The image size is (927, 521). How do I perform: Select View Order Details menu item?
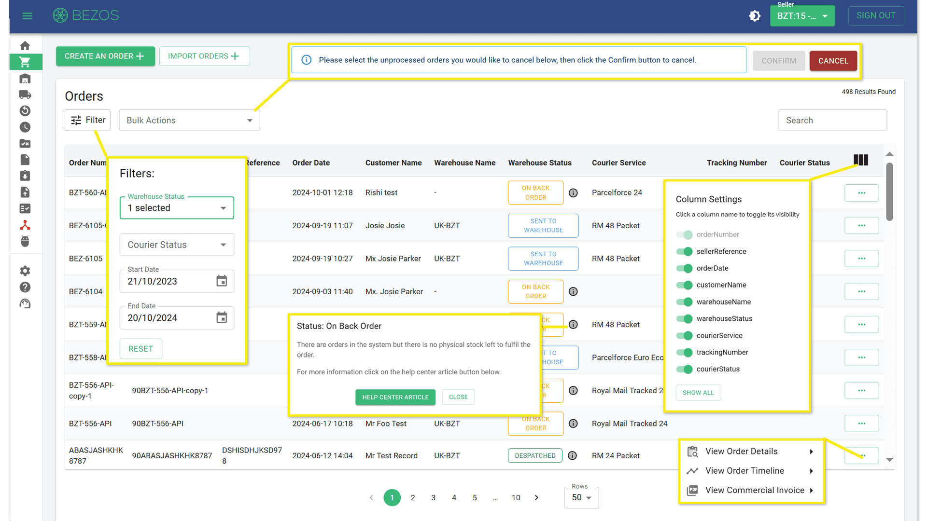coord(751,452)
